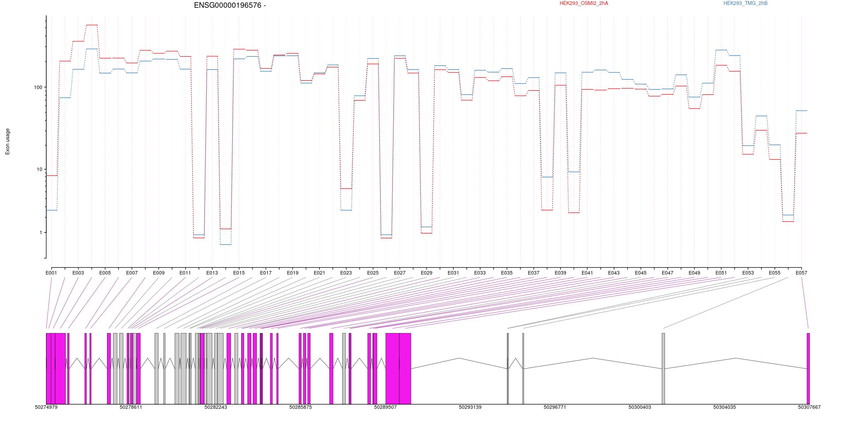This screenshot has height=424, width=848.
Task: Select exon label E027
Action: 400,273
